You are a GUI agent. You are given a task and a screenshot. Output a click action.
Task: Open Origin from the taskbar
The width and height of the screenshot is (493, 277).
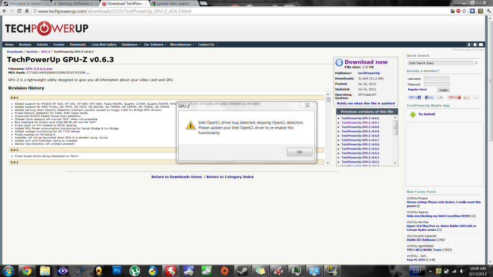[x=224, y=271]
